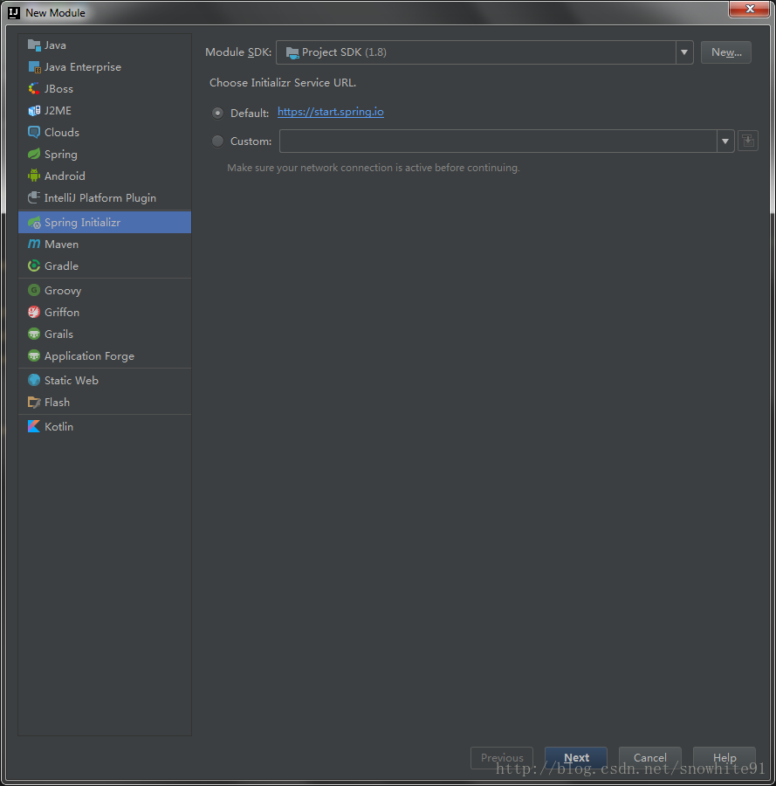Focus the Custom URL input field
Image resolution: width=776 pixels, height=786 pixels.
498,141
